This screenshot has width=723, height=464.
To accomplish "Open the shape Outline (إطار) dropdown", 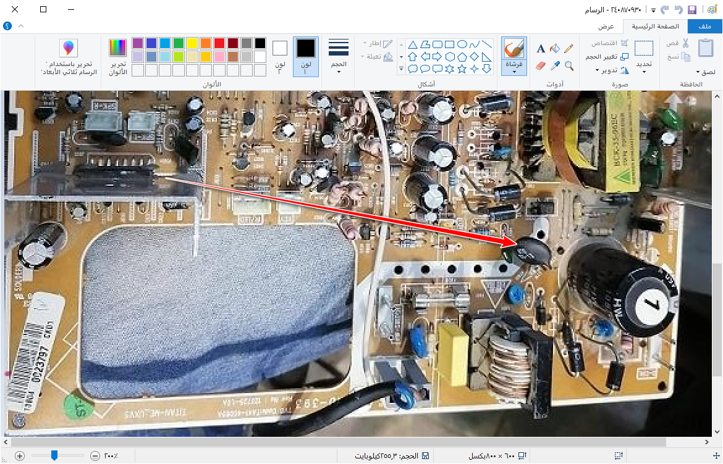I will point(378,43).
